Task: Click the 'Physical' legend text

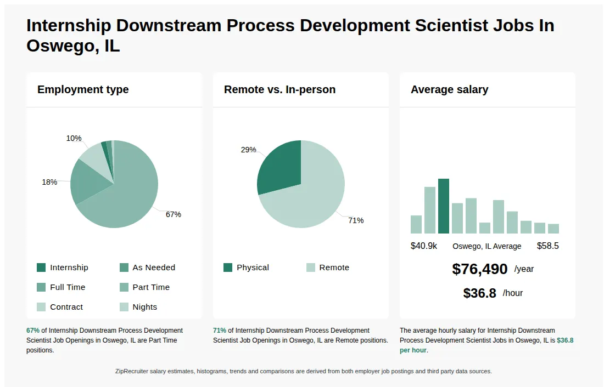Action: [x=253, y=268]
